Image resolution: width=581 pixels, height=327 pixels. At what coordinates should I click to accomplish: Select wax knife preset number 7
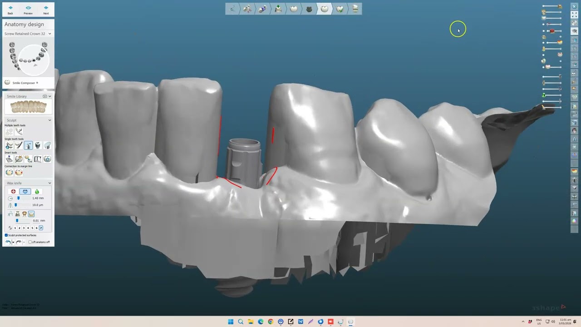coord(41,228)
